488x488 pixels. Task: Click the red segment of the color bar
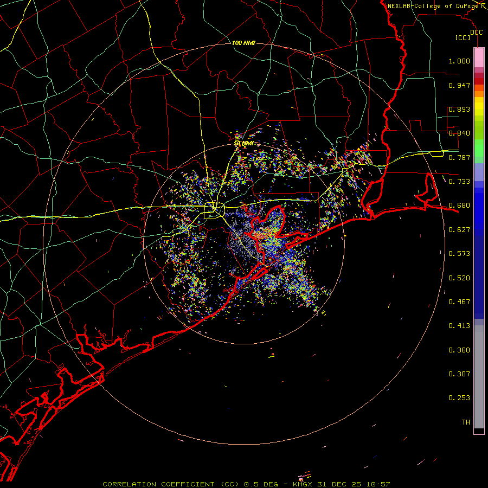(479, 81)
